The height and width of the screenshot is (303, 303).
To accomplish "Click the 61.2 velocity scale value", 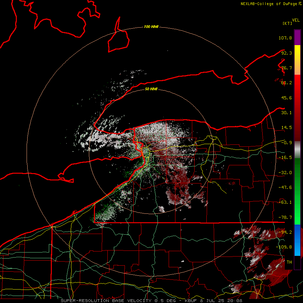I will coord(287,83).
